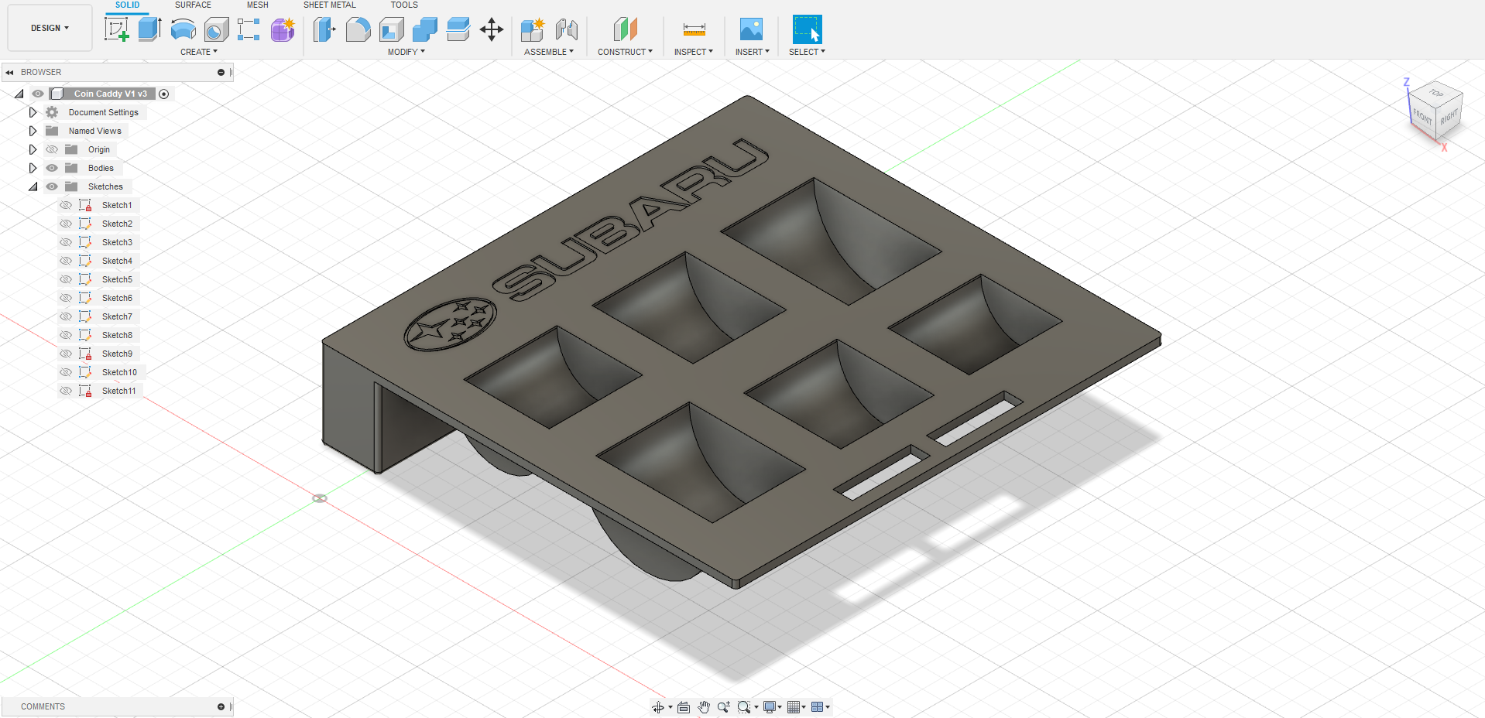
Task: Select the Revolve tool
Action: click(x=183, y=29)
